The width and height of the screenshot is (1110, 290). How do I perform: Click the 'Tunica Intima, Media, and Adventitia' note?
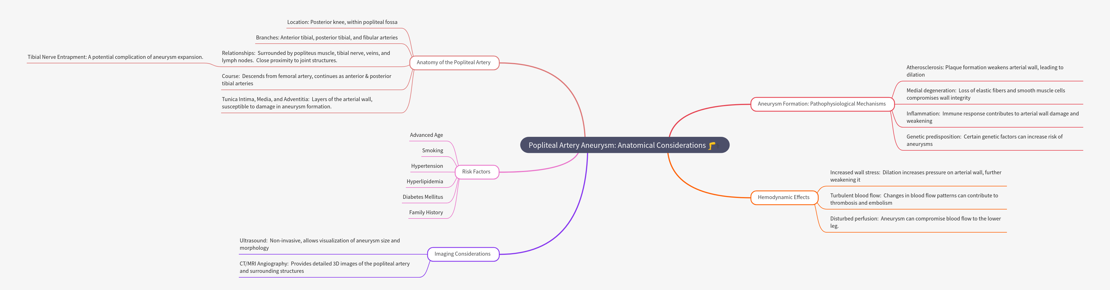297,103
